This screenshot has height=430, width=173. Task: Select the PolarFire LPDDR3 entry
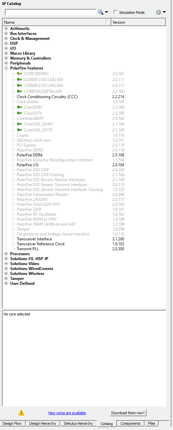32,200
